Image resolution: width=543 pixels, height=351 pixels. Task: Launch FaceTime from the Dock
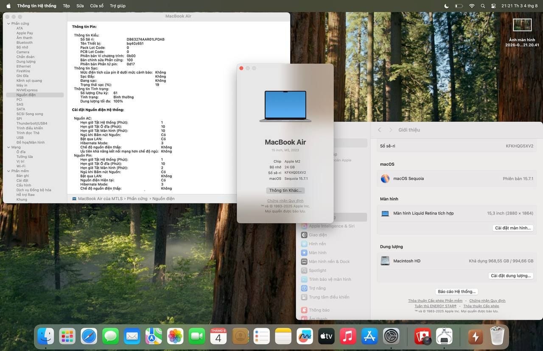(197, 337)
